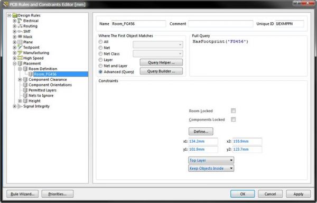Click the Full Query text area
The image size is (317, 203).
coord(248,57)
